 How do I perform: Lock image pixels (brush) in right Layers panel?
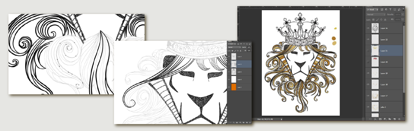[377, 20]
